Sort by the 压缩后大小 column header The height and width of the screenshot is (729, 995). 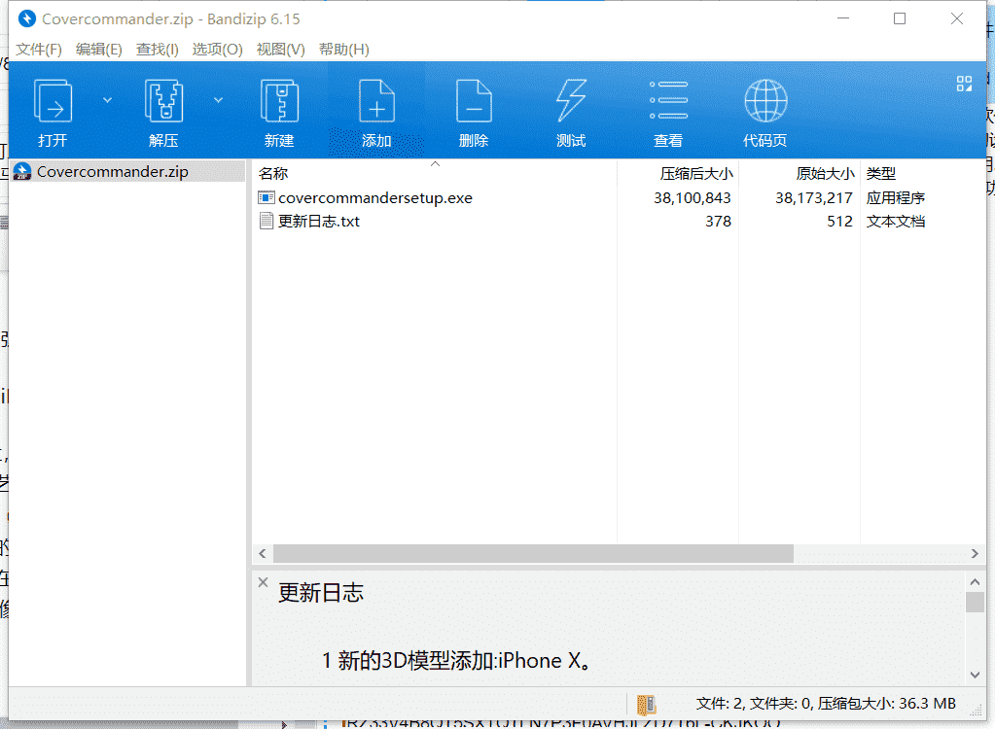[x=678, y=173]
